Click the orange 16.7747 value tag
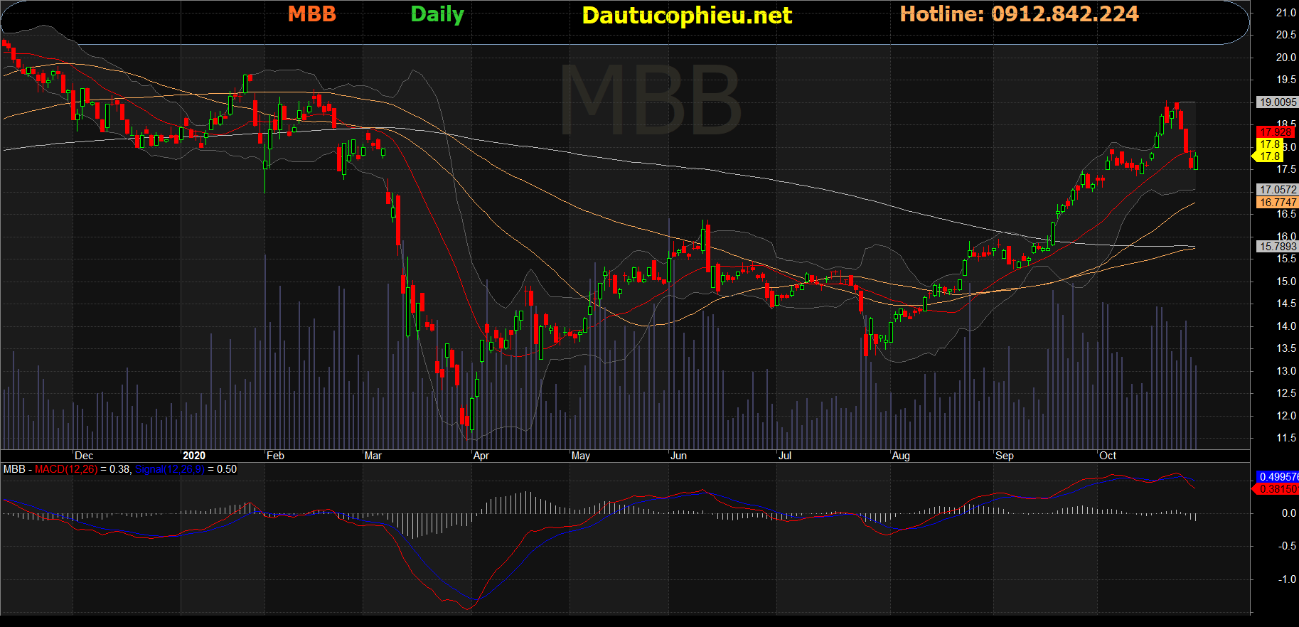Image resolution: width=1299 pixels, height=627 pixels. [1278, 203]
